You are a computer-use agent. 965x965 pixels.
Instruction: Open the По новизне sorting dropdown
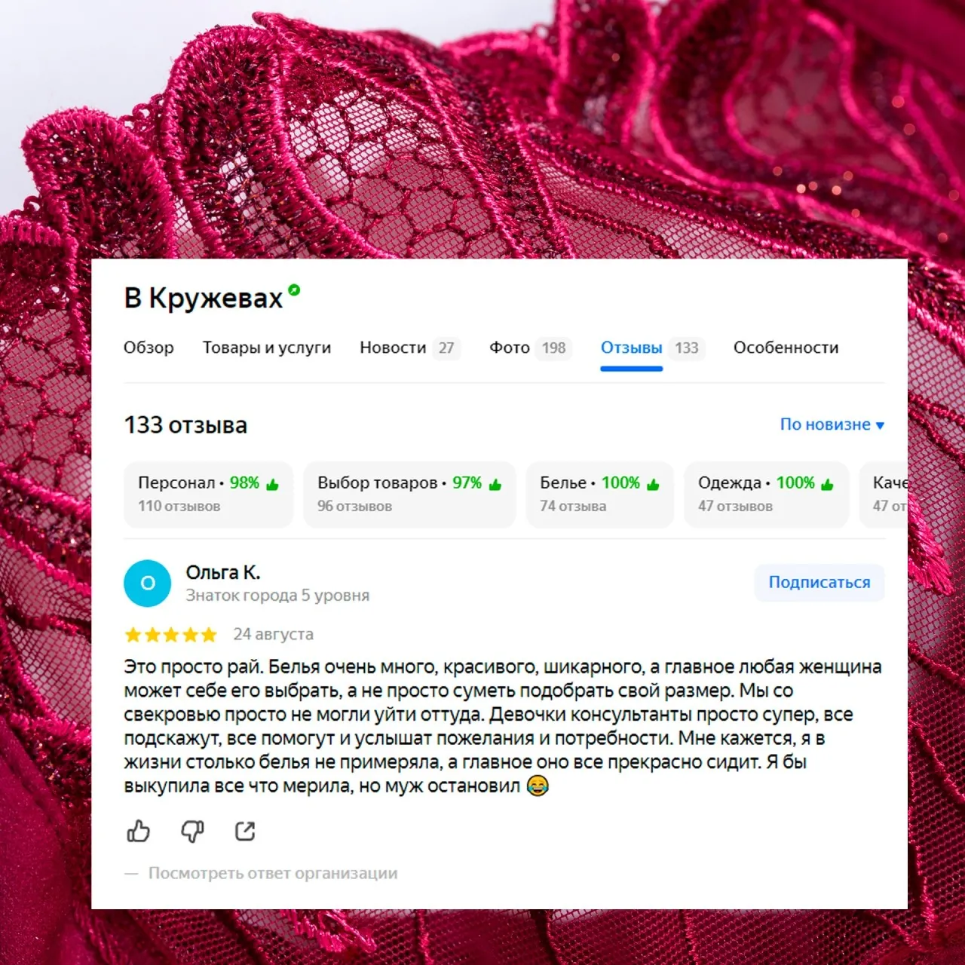coord(832,424)
